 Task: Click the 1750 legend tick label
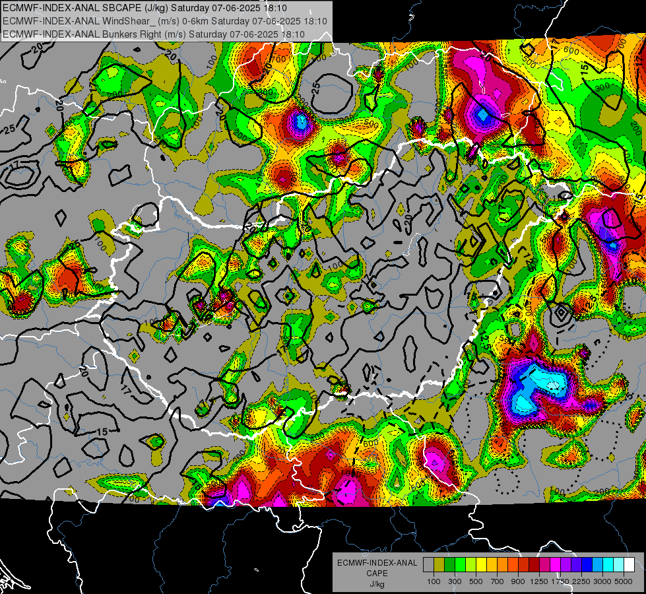click(x=560, y=581)
